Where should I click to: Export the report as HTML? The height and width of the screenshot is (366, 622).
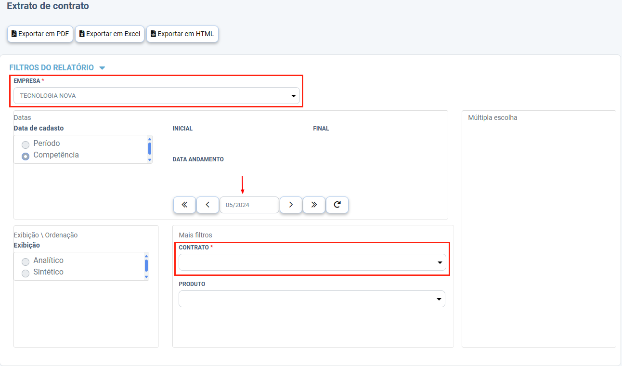click(182, 34)
